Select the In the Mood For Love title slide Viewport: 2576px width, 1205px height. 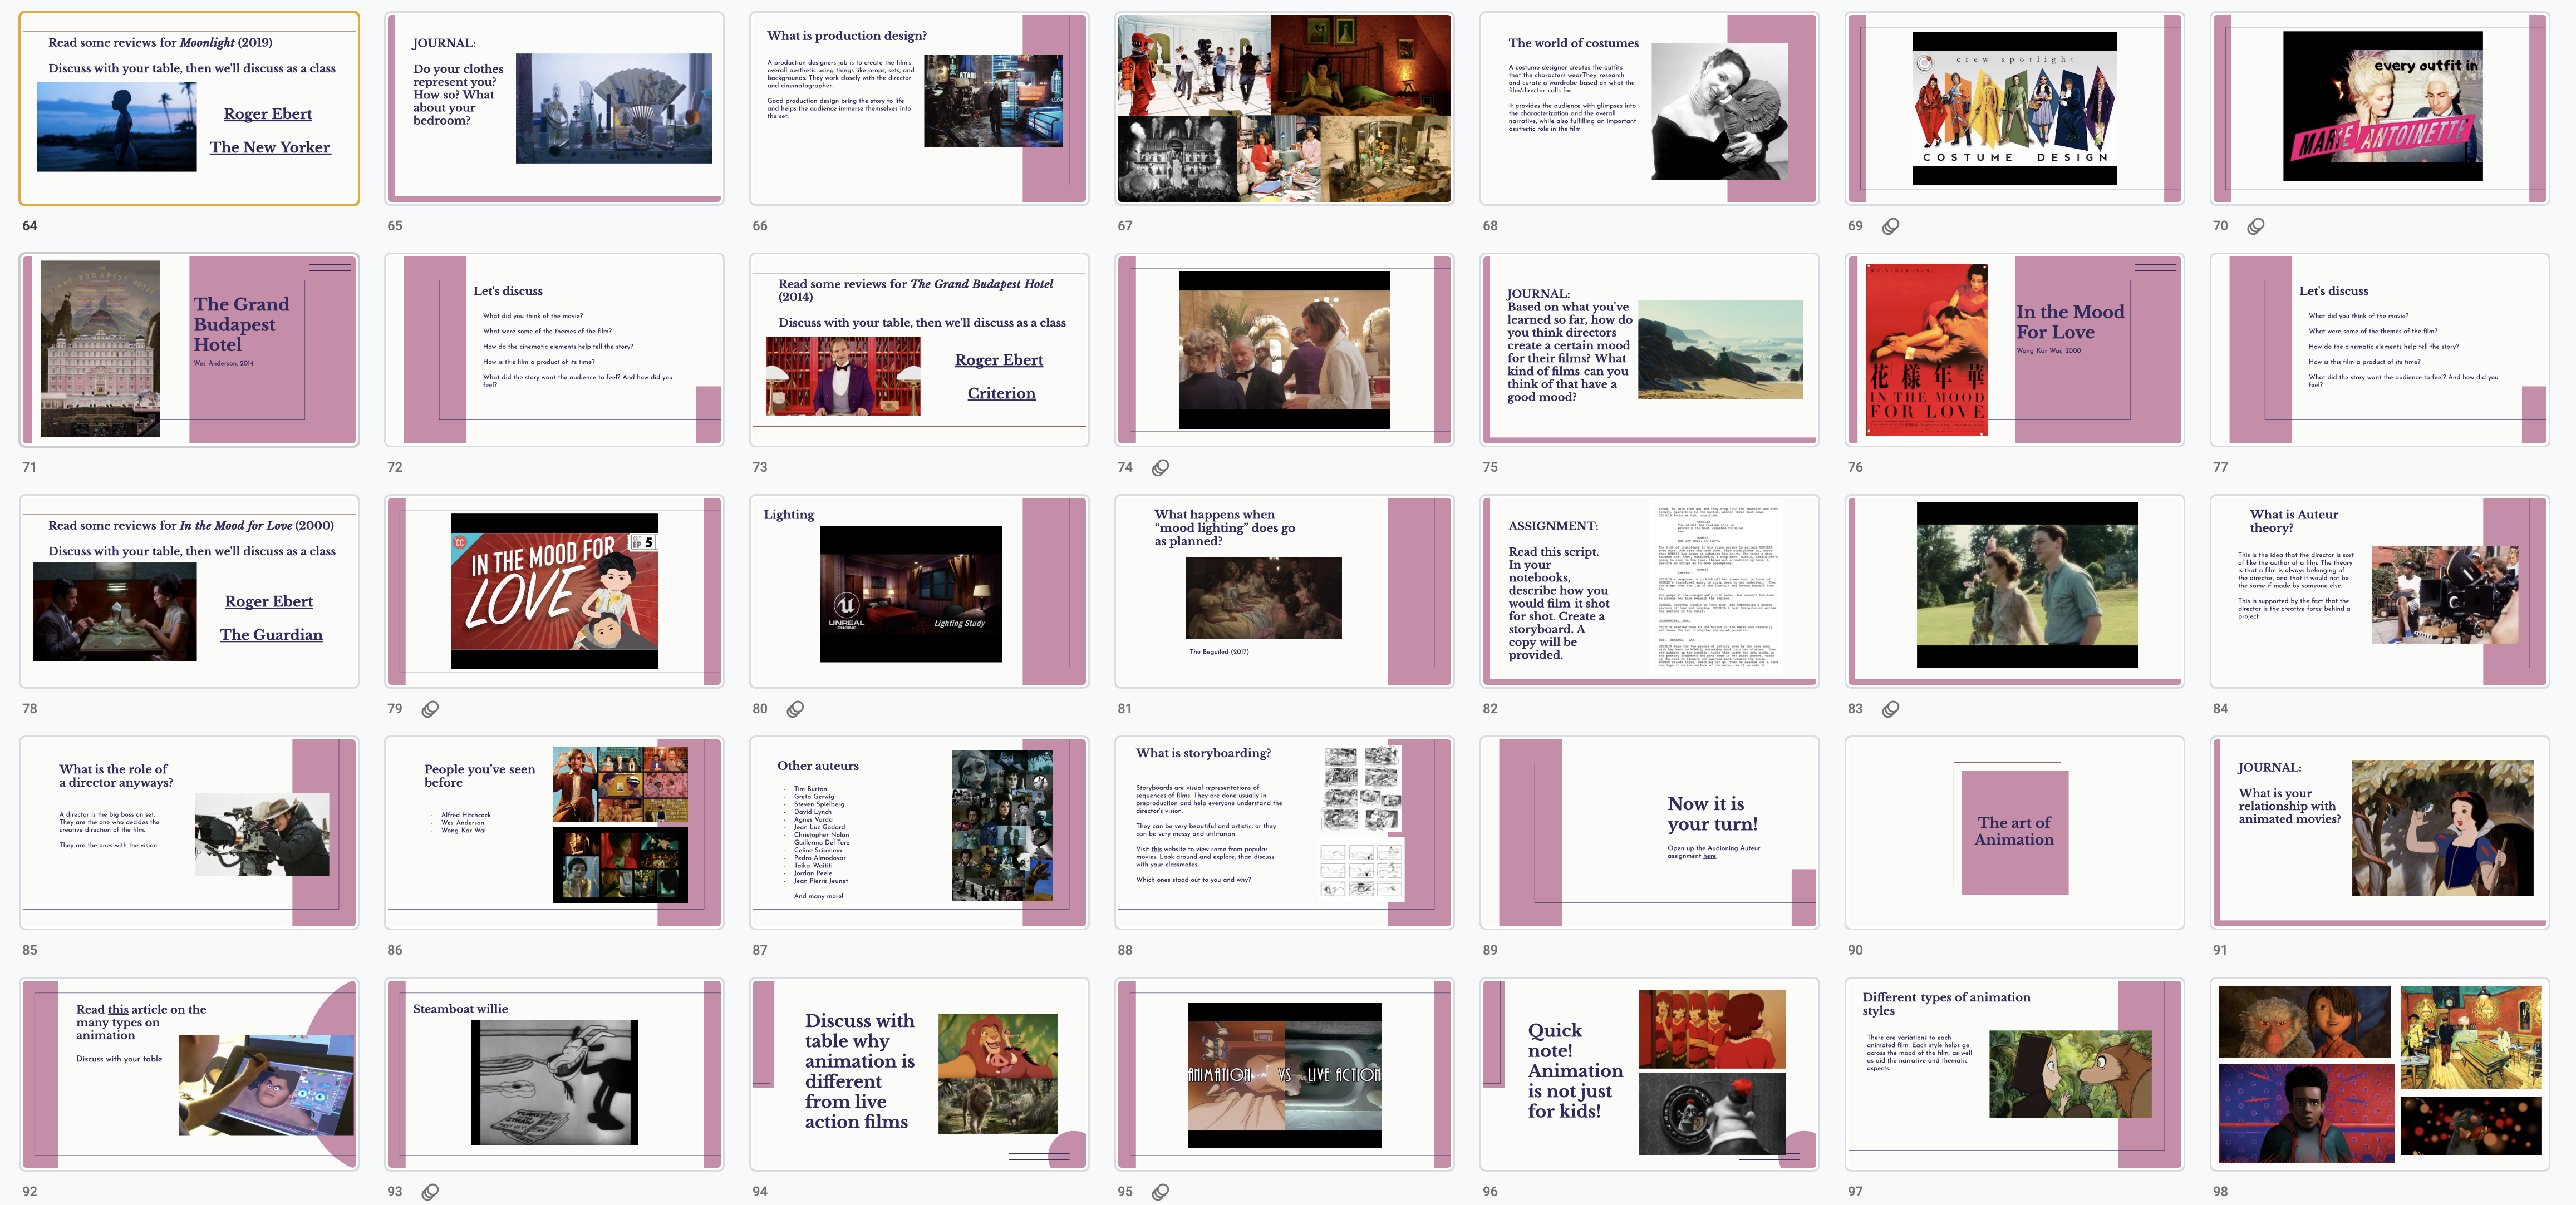click(x=2014, y=350)
